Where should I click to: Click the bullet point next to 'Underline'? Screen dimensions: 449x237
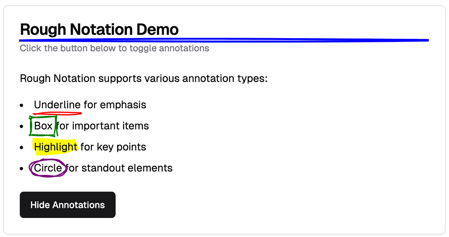pyautogui.click(x=21, y=106)
